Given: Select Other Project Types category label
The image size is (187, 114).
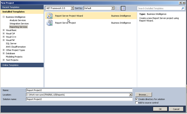Looking at the screenshot, I should coord(15,50).
